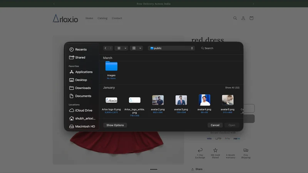Viewport: 308px width, 173px height.
Task: Click the 18K Gold Plated star icon
Action: coord(215,150)
